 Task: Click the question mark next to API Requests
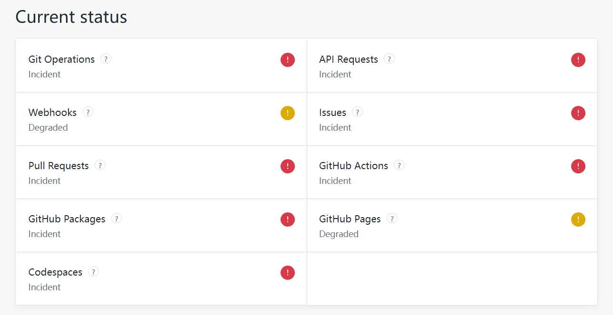389,59
